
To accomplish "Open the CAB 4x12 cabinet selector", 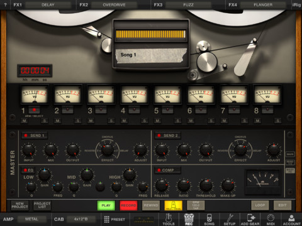I will (81, 219).
